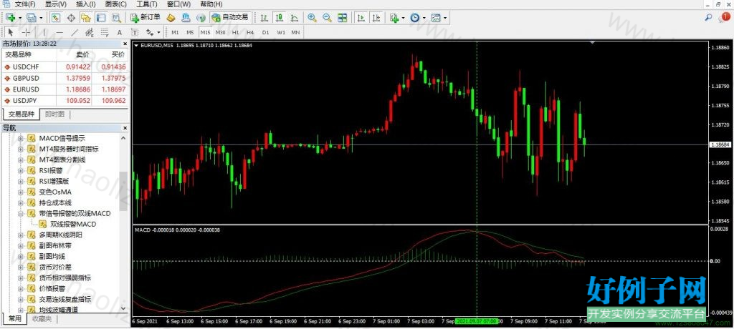Switch chart to bar chart
The height and width of the screenshot is (329, 734).
pyautogui.click(x=264, y=18)
